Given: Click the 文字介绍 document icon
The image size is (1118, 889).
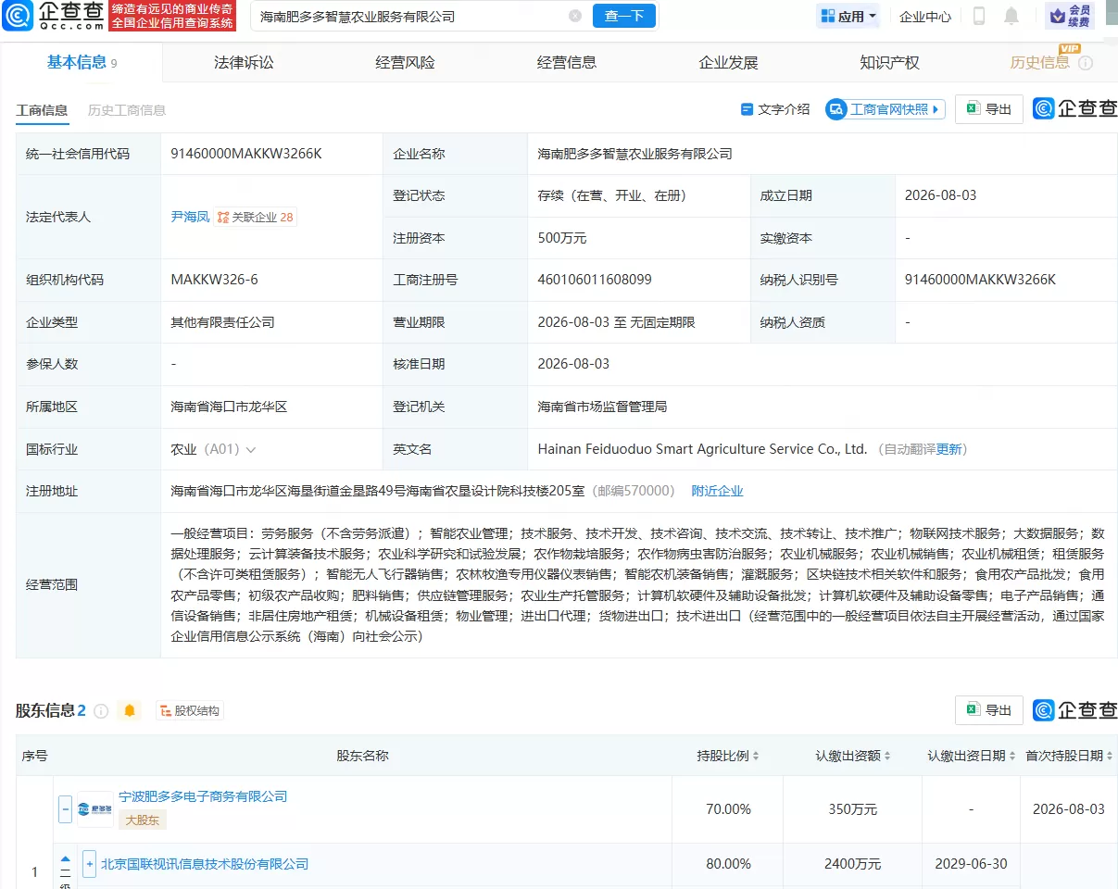Looking at the screenshot, I should click(x=747, y=109).
